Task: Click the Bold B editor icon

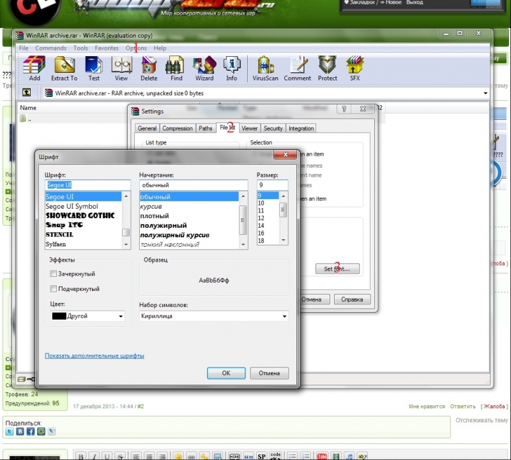Action: coord(81,456)
